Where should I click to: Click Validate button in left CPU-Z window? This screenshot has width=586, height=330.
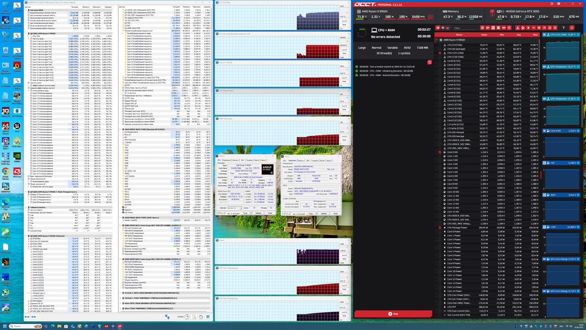(x=258, y=213)
